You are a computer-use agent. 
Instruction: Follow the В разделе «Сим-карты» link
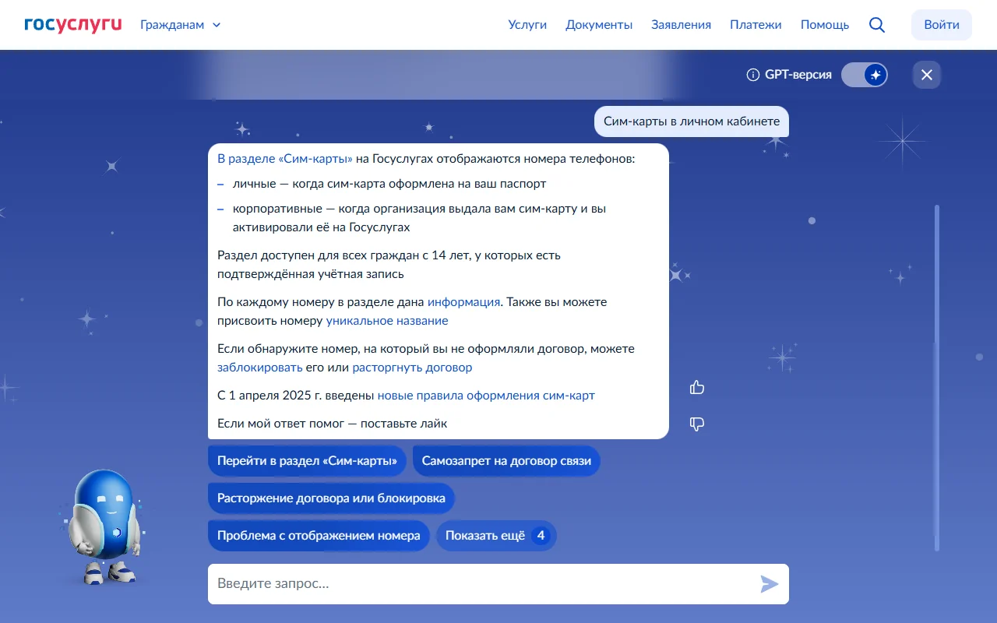[285, 159]
